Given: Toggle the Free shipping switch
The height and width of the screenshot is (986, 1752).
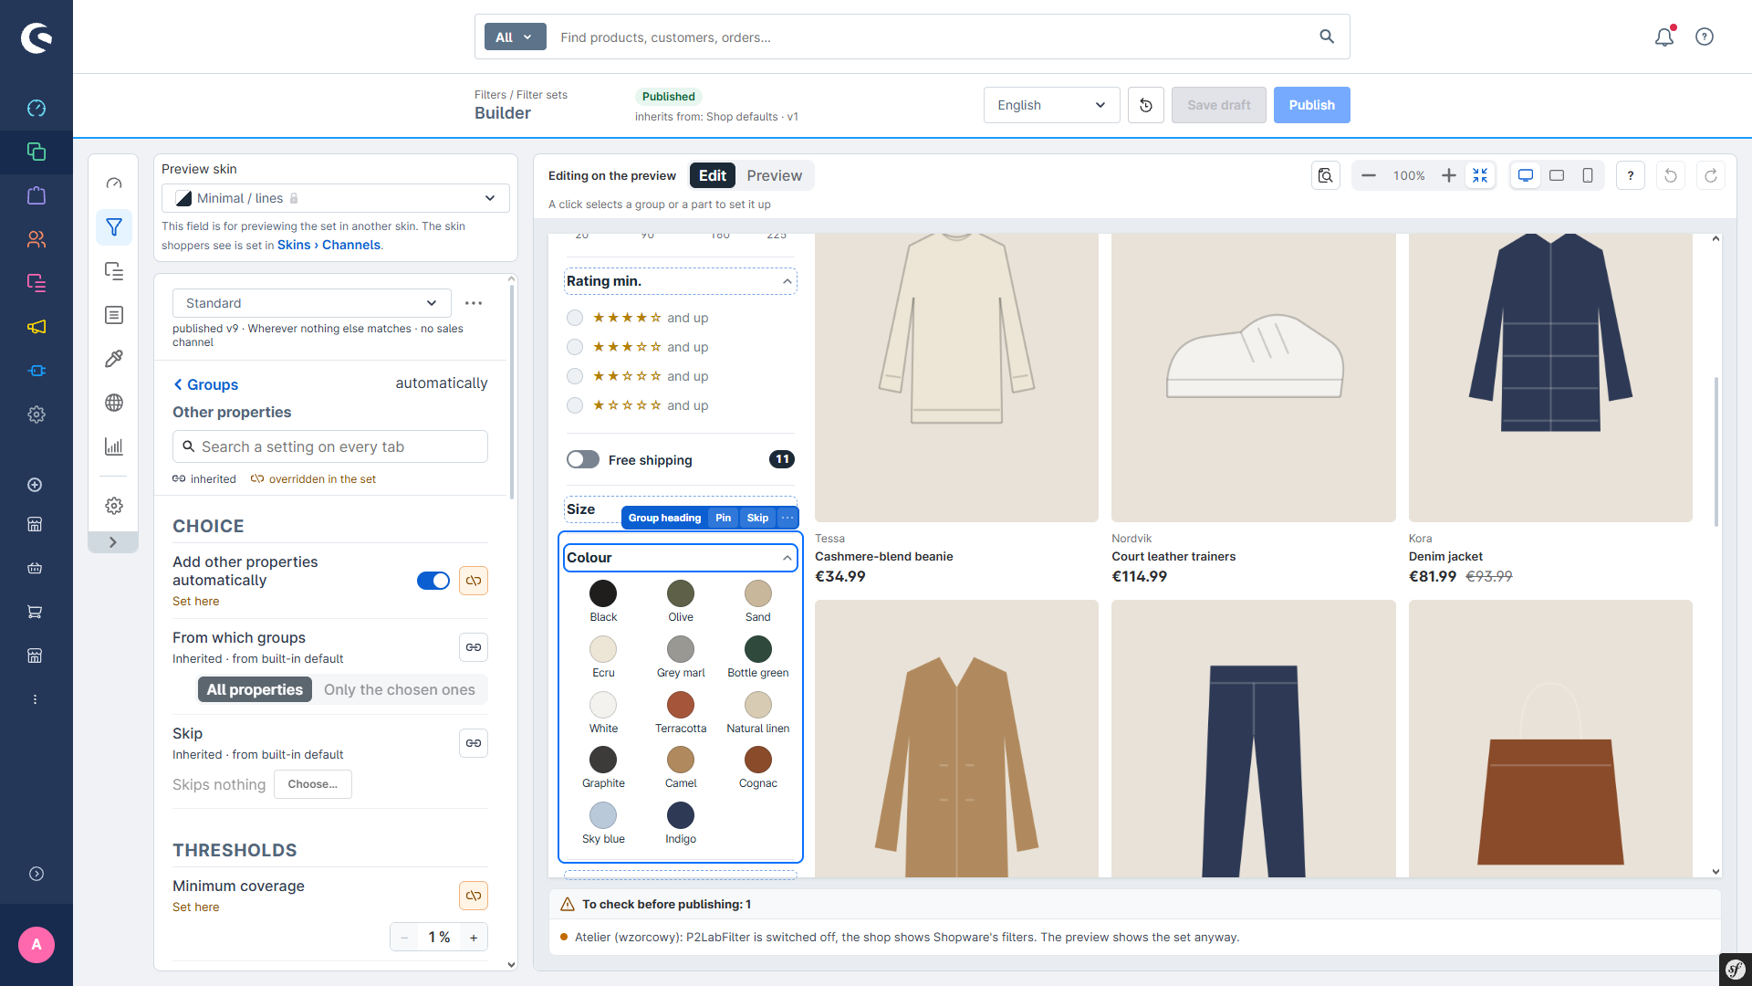Looking at the screenshot, I should [583, 459].
